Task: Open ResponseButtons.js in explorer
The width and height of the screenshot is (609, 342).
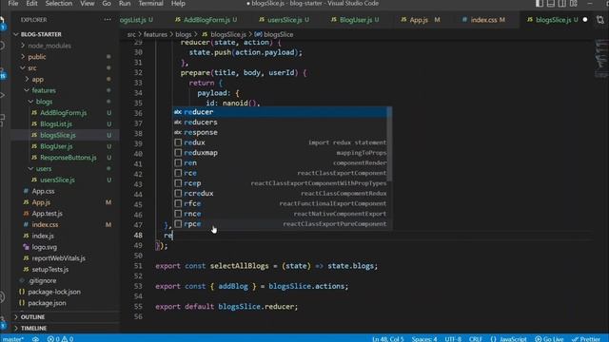Action: [68, 158]
